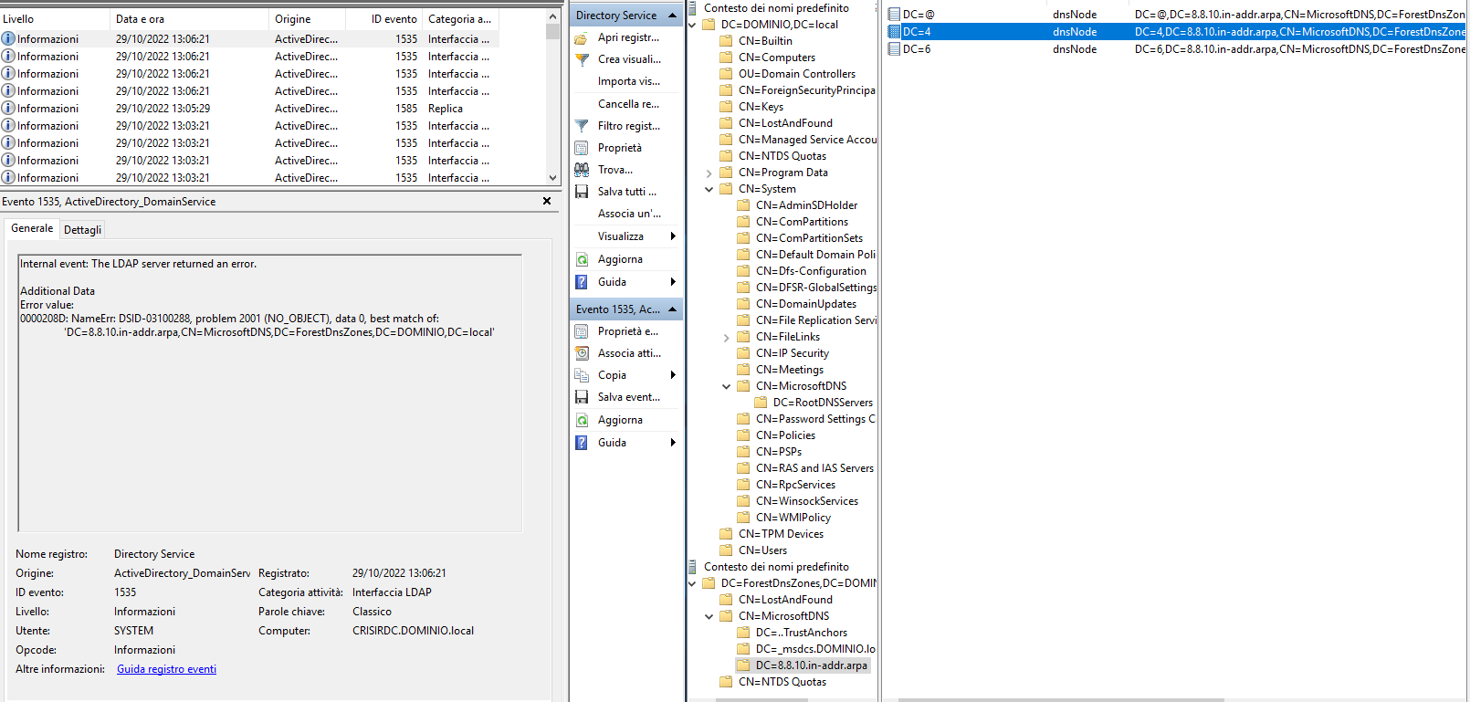This screenshot has width=1470, height=702.
Task: Collapse the CN=MicrosoftDNS node under CN=System
Action: pos(727,386)
